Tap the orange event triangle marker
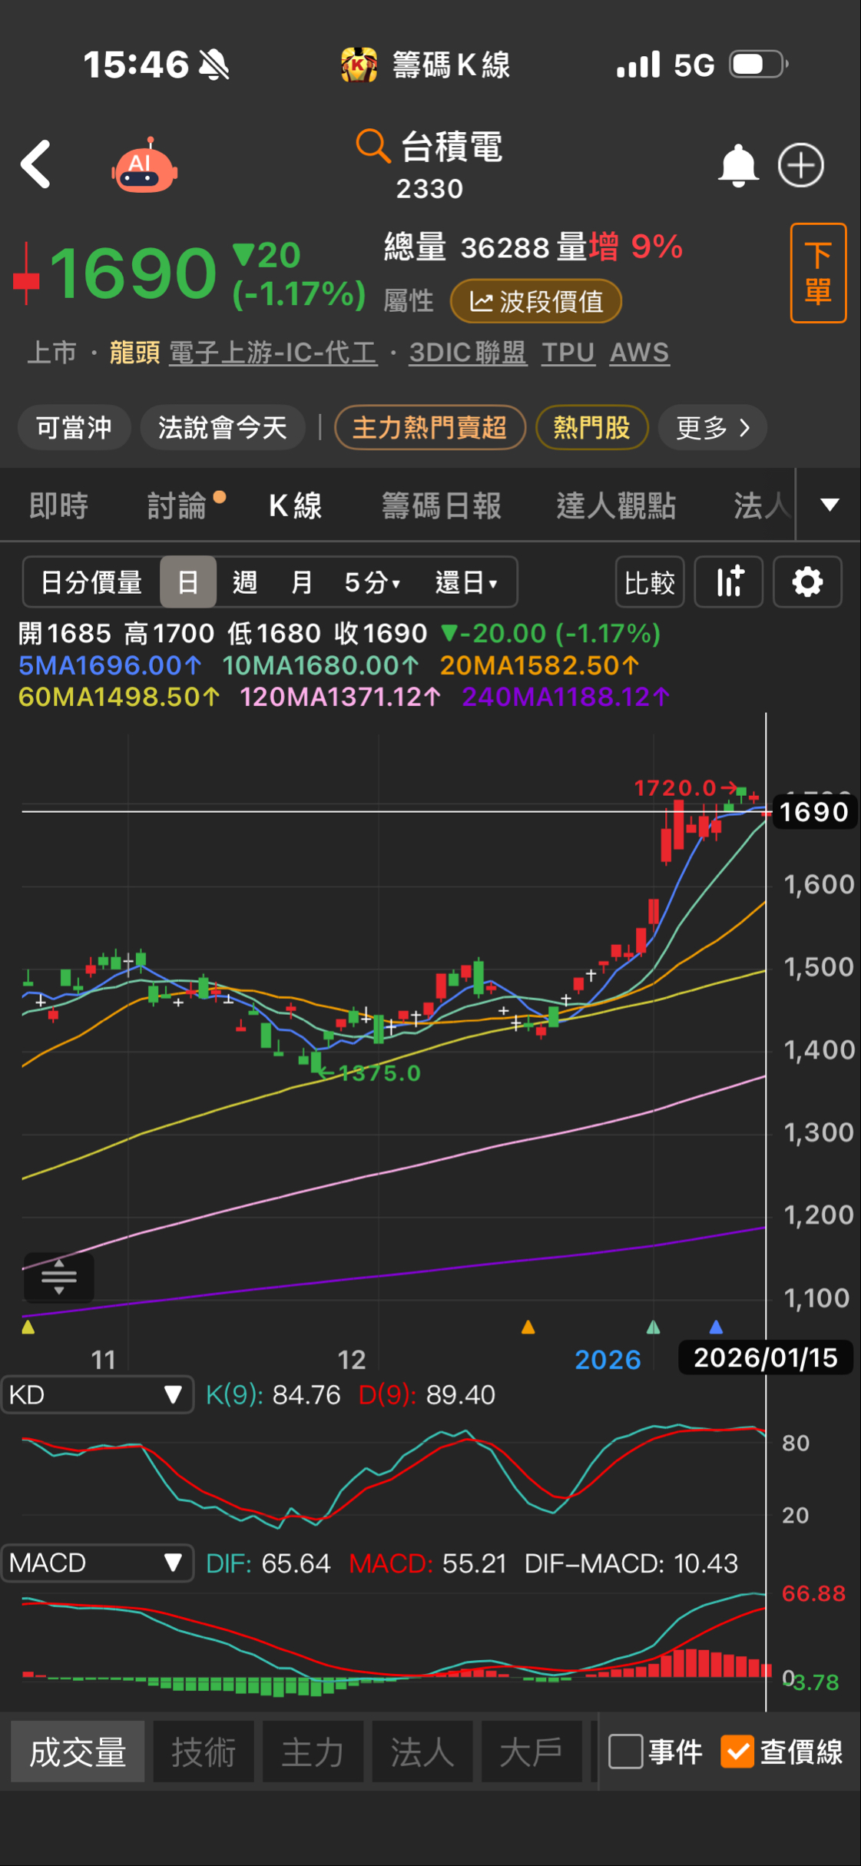The width and height of the screenshot is (861, 1866). pyautogui.click(x=528, y=1327)
